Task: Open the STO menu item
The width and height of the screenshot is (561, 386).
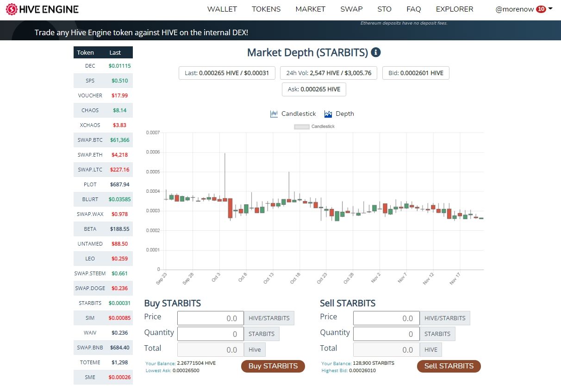Action: pos(385,9)
